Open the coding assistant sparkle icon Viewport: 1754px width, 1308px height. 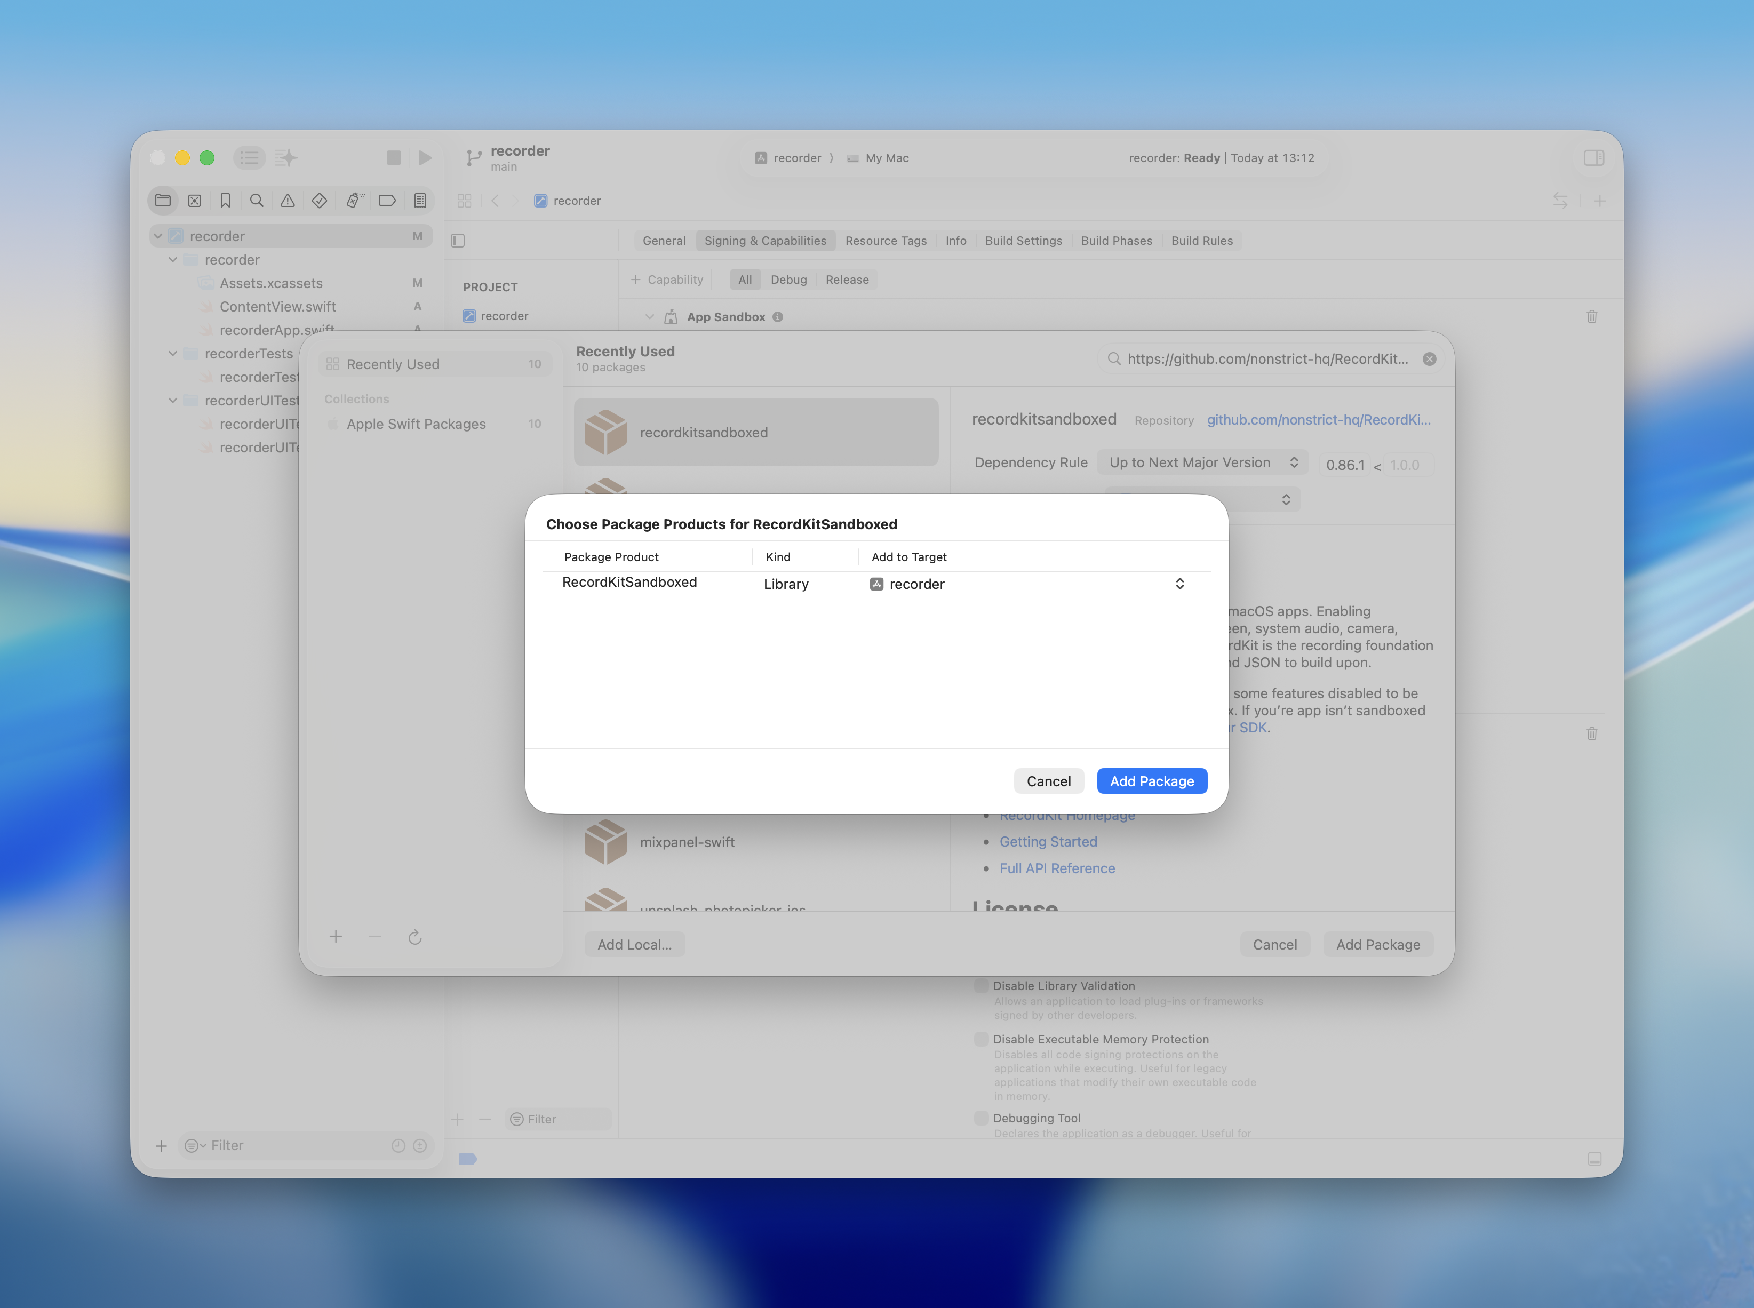[x=286, y=157]
